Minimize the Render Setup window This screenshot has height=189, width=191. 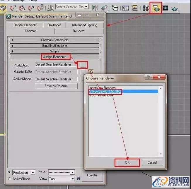tap(80, 15)
